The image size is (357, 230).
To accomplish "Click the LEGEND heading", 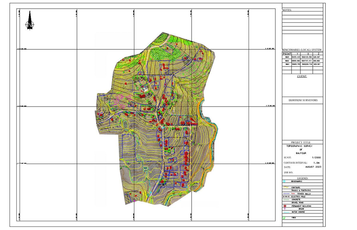I will [x=302, y=178].
